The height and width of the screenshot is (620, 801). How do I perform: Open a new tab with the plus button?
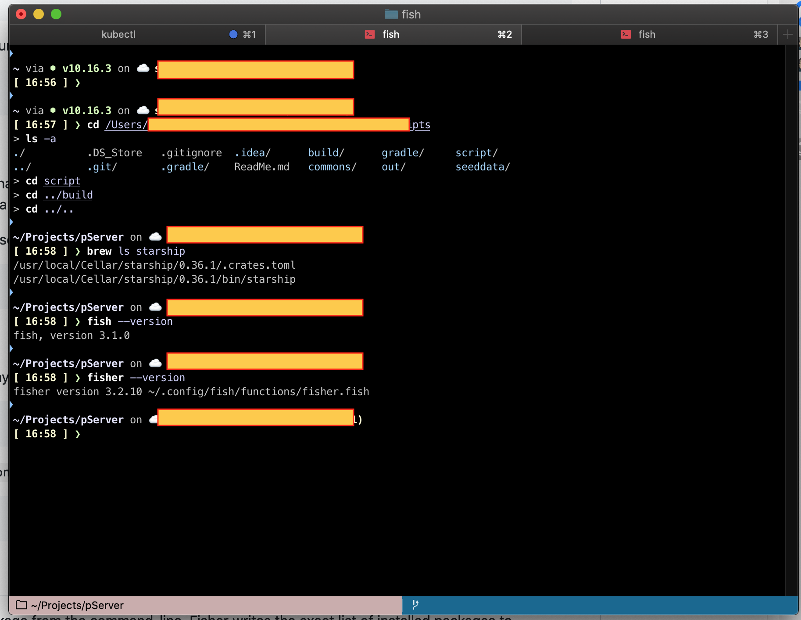(x=787, y=34)
